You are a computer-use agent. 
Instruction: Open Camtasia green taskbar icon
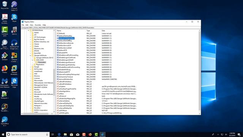(96, 134)
